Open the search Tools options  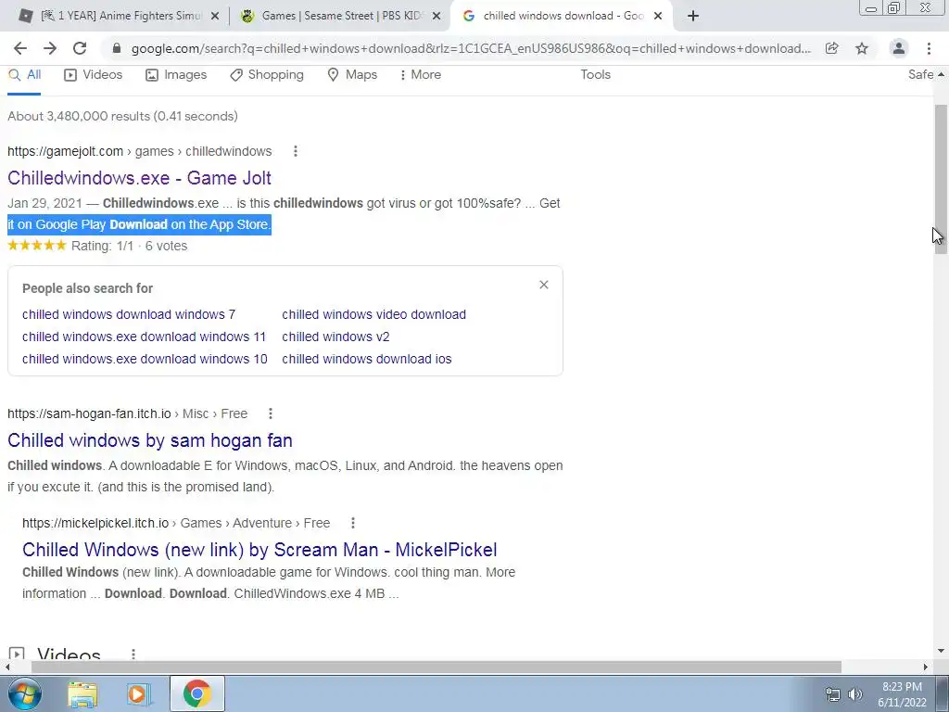pos(596,74)
